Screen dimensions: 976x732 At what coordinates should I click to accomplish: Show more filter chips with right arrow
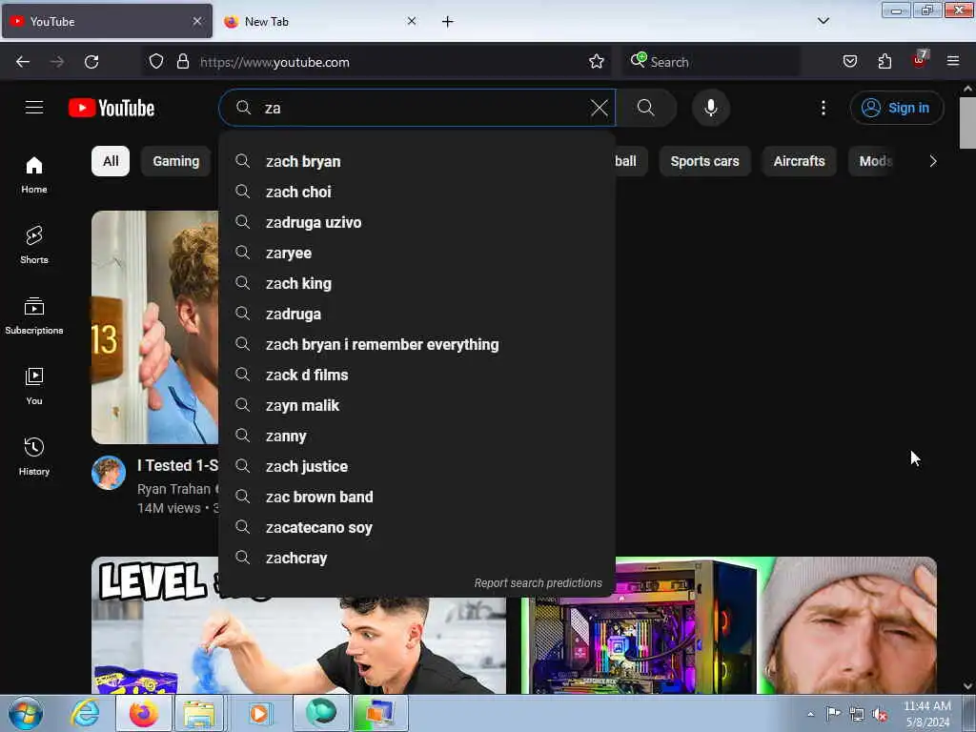tap(932, 161)
